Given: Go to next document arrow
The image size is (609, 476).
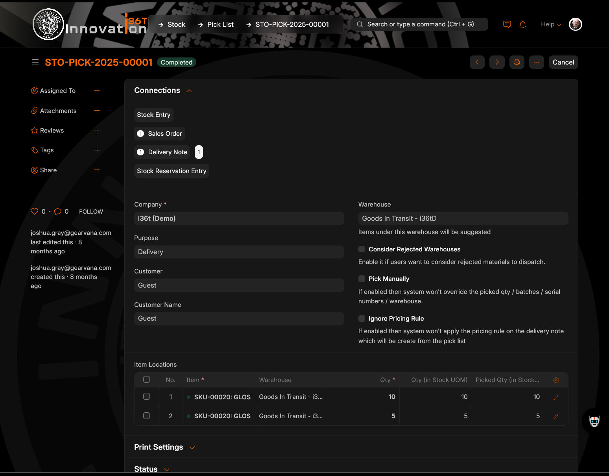Looking at the screenshot, I should [x=497, y=62].
